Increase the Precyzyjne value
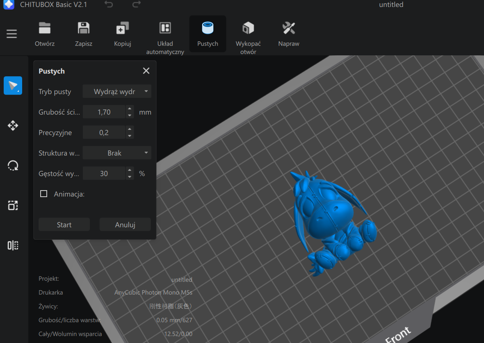 point(130,129)
